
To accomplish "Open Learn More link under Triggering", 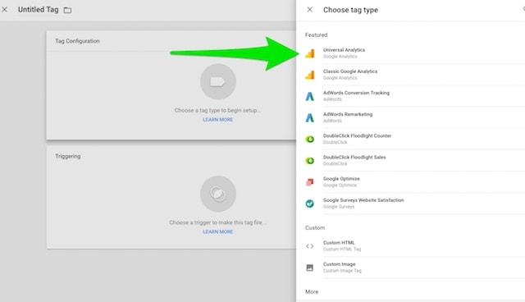I will pos(217,231).
